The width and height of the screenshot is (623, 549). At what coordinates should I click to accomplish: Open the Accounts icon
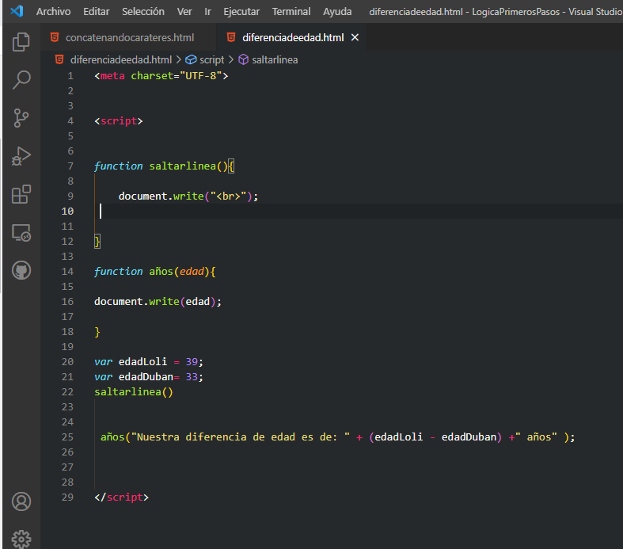pos(21,501)
